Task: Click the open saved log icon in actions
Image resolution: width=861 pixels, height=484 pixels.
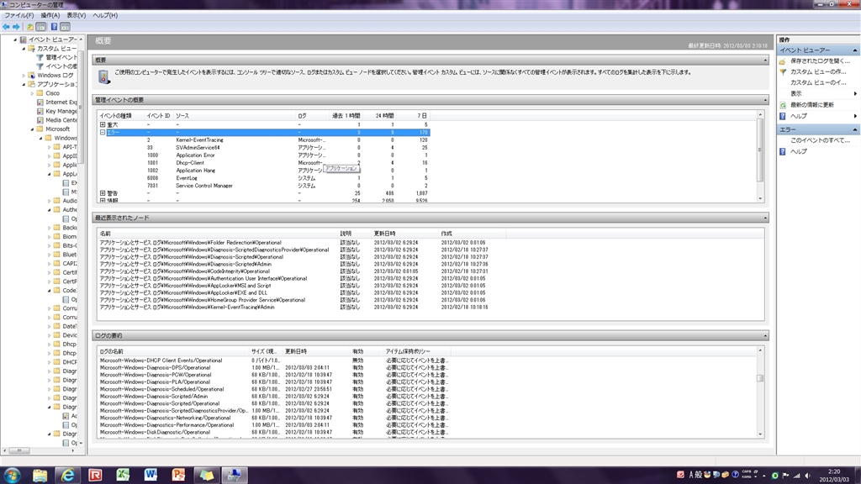Action: click(x=783, y=60)
